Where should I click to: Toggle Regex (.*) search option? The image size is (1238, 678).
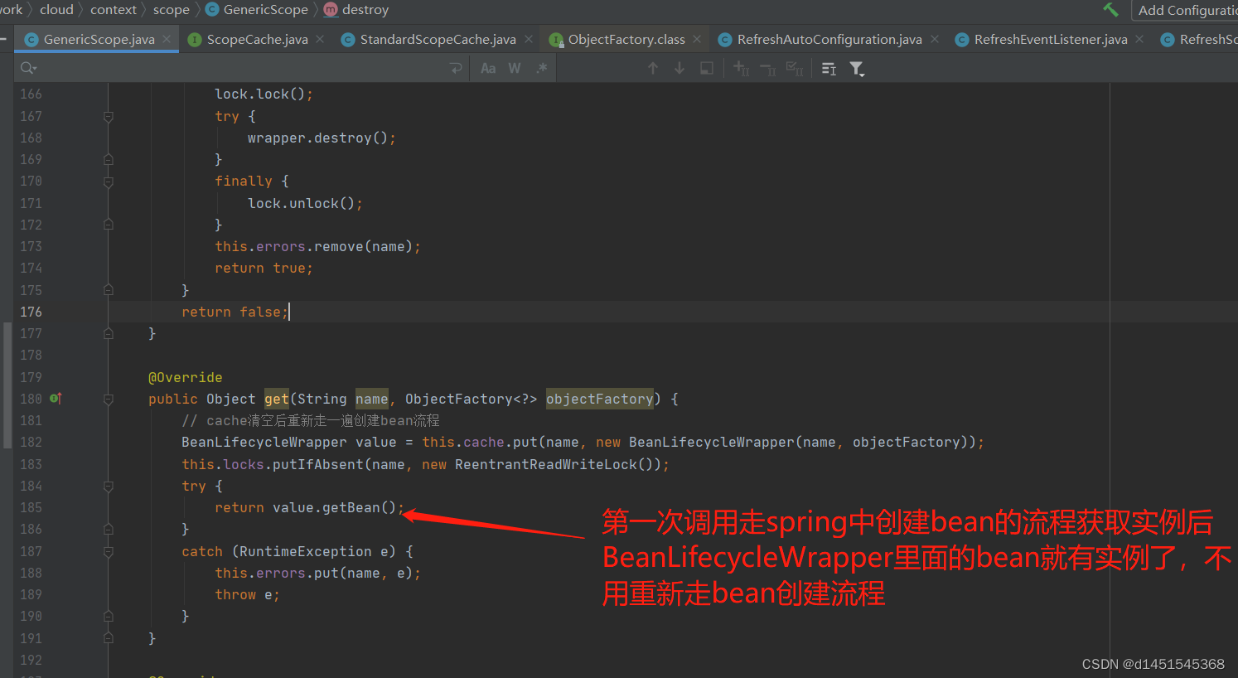click(542, 68)
